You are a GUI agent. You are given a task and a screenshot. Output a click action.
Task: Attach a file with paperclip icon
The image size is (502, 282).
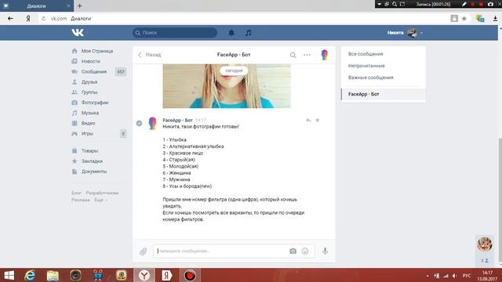coord(143,251)
